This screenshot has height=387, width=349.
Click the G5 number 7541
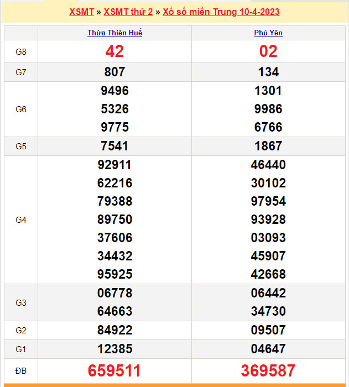coord(114,146)
